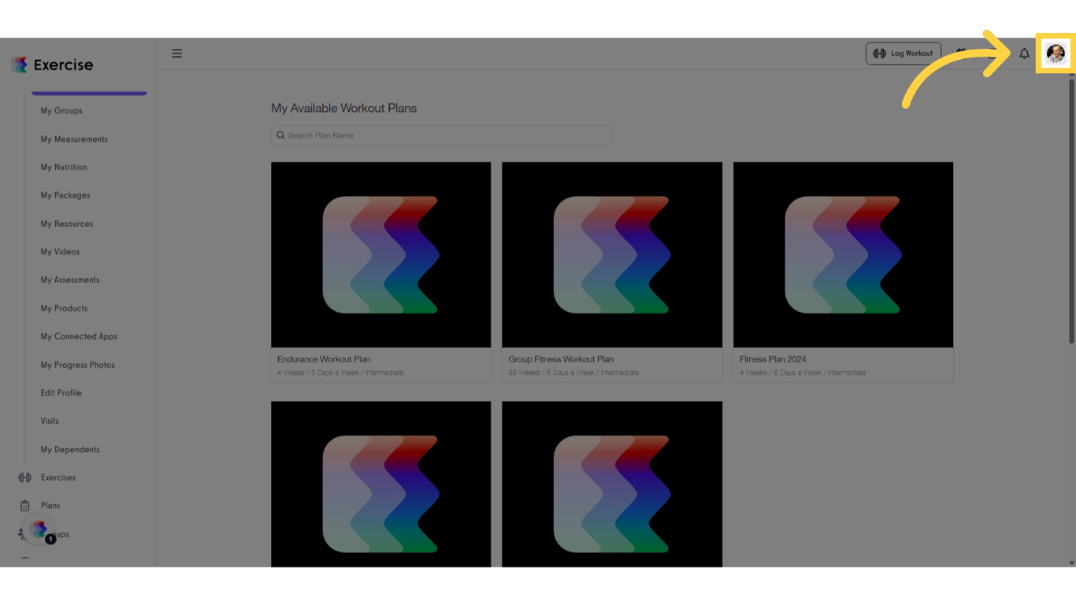
Task: Open My Groups in the sidebar
Action: tap(61, 111)
